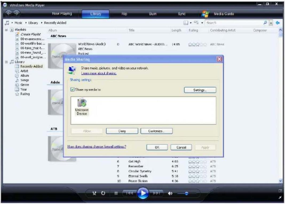Switch to the Library tab
This screenshot has width=285, height=204.
pyautogui.click(x=96, y=14)
